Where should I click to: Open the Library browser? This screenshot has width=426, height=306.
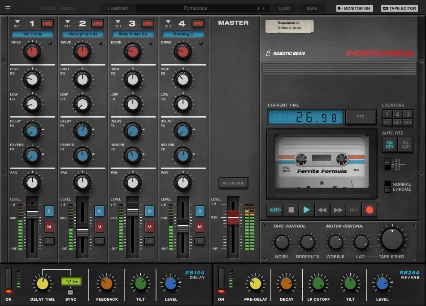point(117,9)
